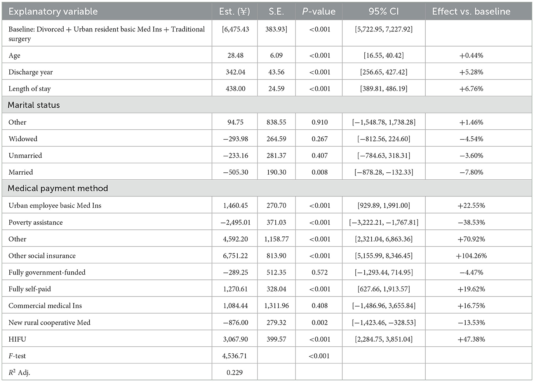
Task: Select the "Est. (¥)" column header
Action: 235,12
